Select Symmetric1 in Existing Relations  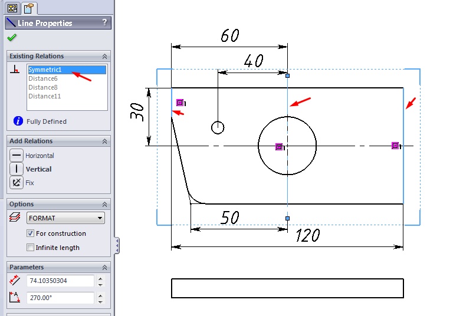pos(67,70)
